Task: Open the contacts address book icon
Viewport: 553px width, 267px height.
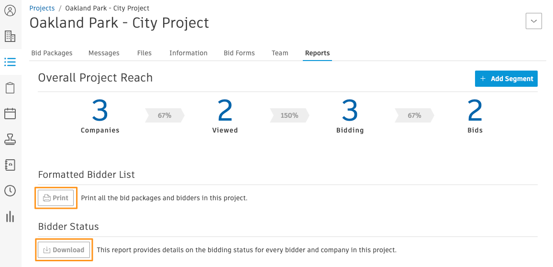Action: coord(10,165)
